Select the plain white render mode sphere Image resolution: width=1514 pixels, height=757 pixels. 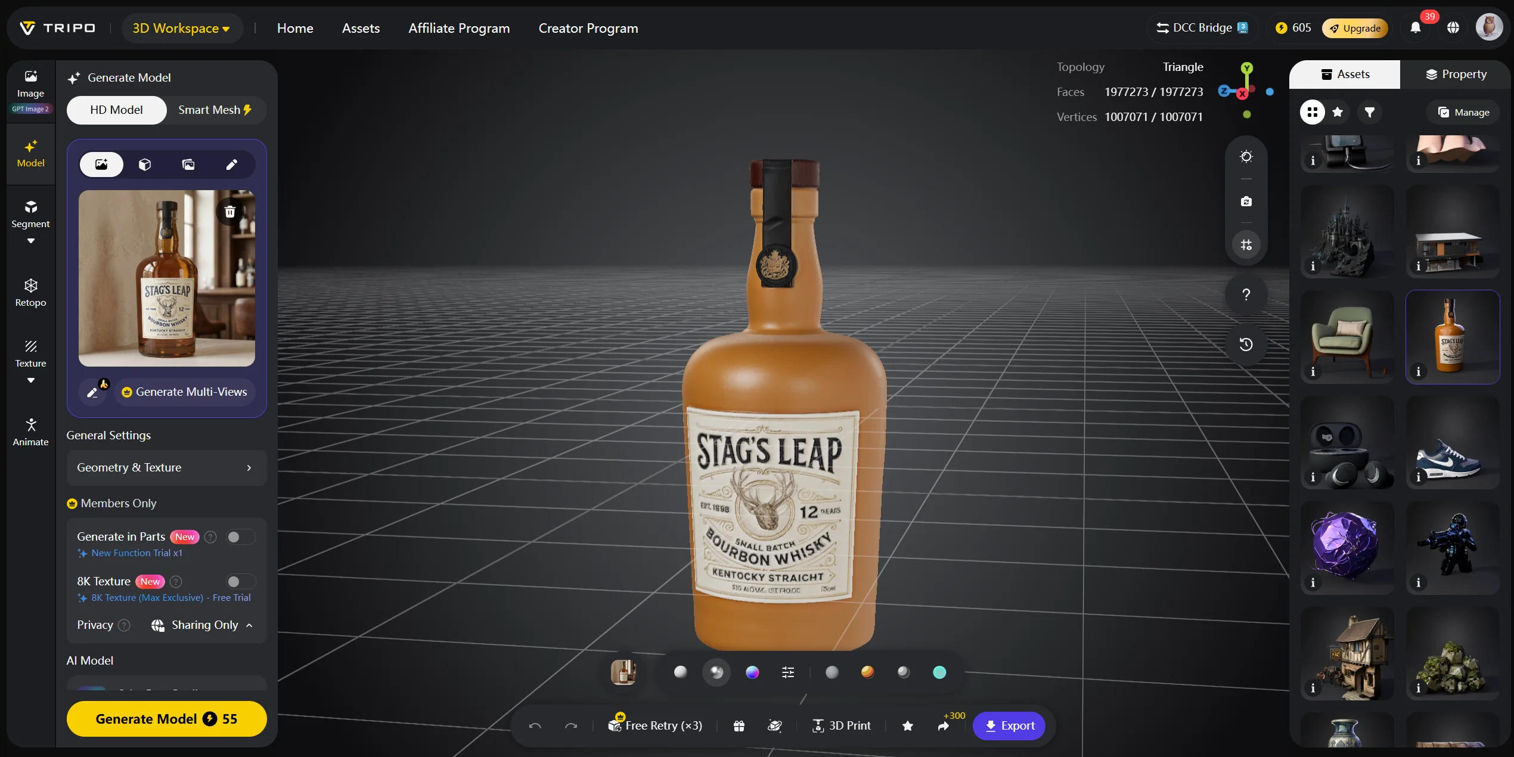pyautogui.click(x=680, y=672)
